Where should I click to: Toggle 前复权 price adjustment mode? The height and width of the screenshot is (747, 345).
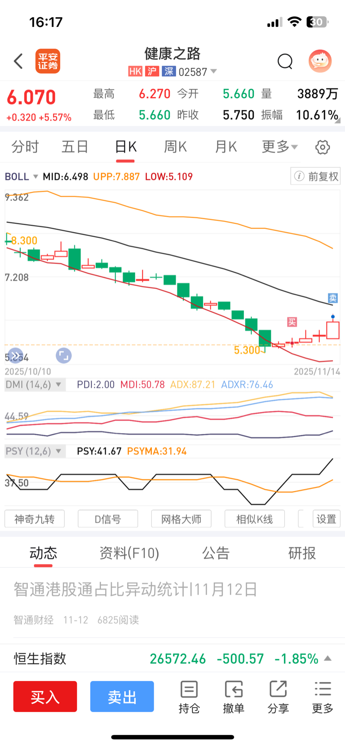(x=316, y=176)
